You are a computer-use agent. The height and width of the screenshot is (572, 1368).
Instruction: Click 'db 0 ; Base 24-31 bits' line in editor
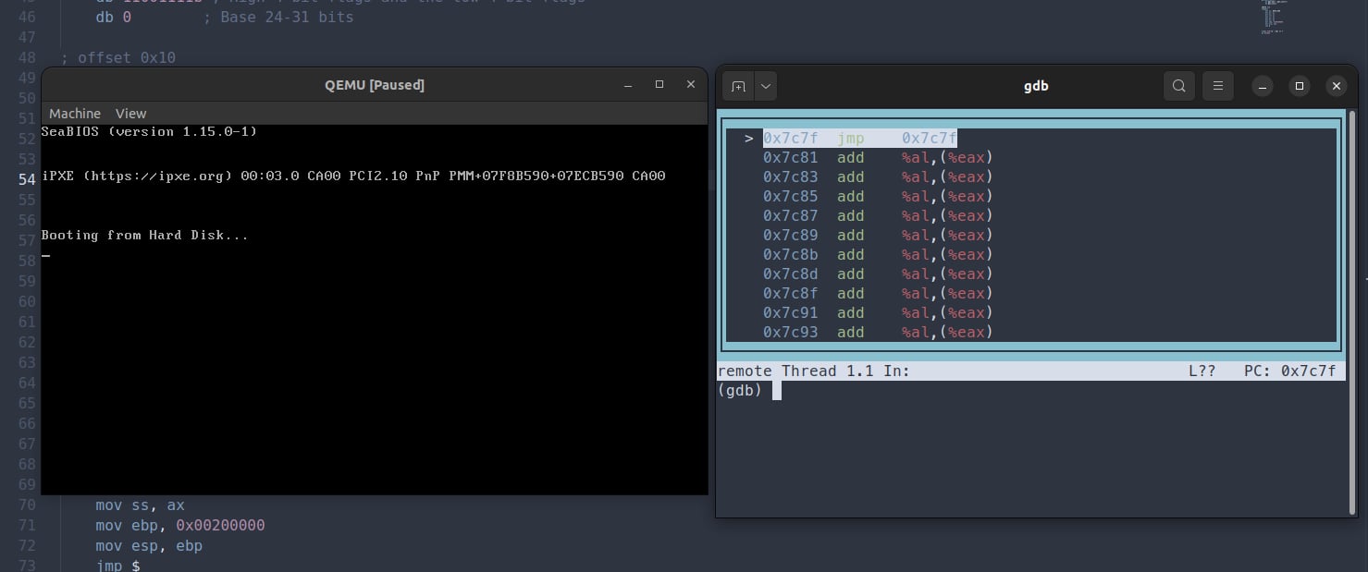pyautogui.click(x=225, y=17)
